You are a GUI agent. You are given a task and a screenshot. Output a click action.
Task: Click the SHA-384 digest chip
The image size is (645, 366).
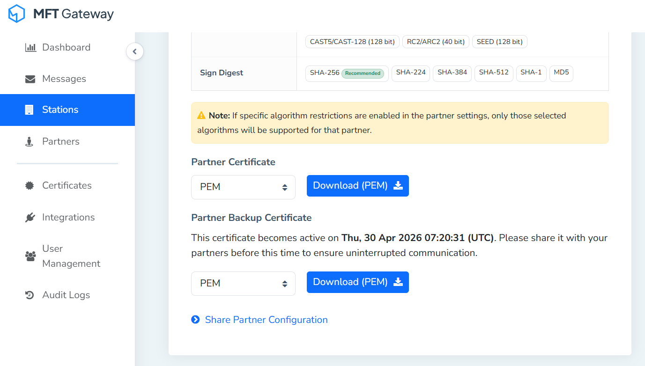tap(452, 73)
